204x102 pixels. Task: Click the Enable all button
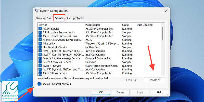132,80
